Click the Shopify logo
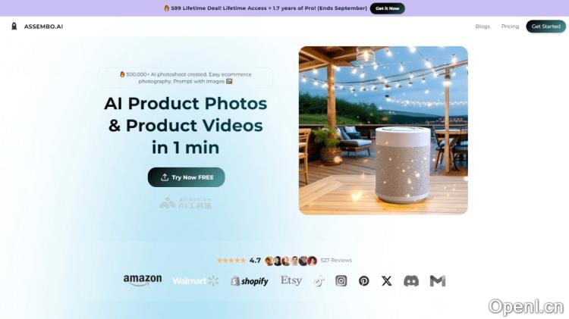The height and width of the screenshot is (319, 569). click(250, 281)
